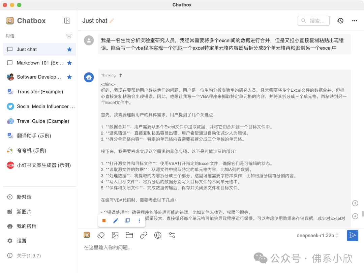Open 关于(1.9.7) about page
Viewport: 364px width, 273px height.
click(39, 255)
